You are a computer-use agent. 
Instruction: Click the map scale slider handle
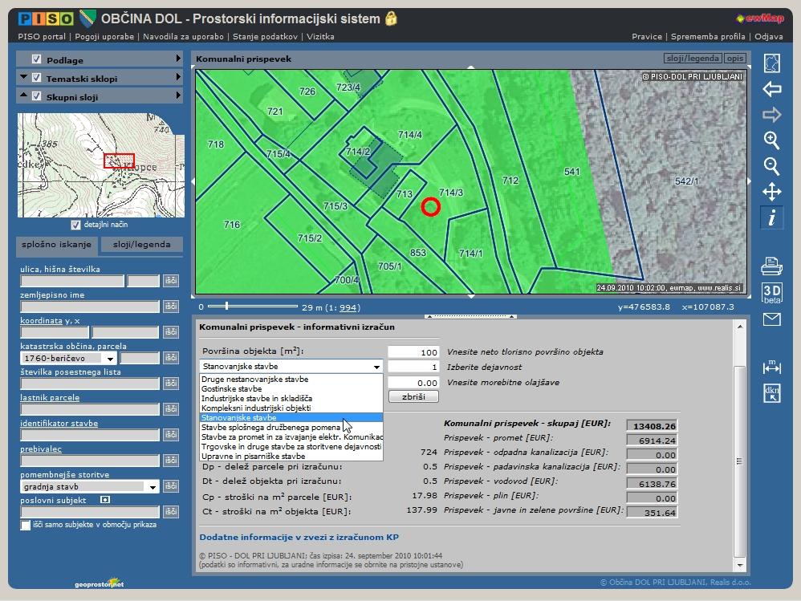click(x=227, y=306)
